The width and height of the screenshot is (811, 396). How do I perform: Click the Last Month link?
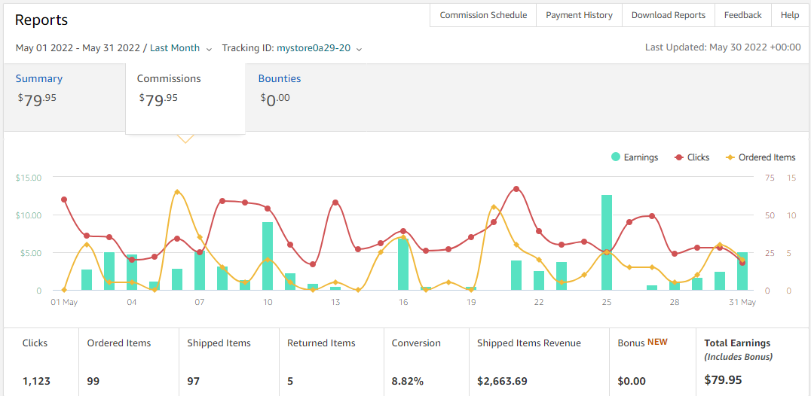tap(175, 48)
